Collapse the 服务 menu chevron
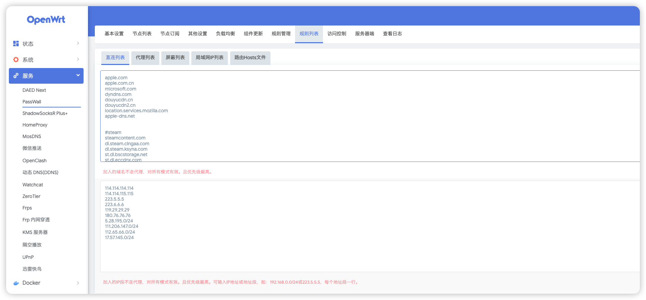 tap(78, 75)
